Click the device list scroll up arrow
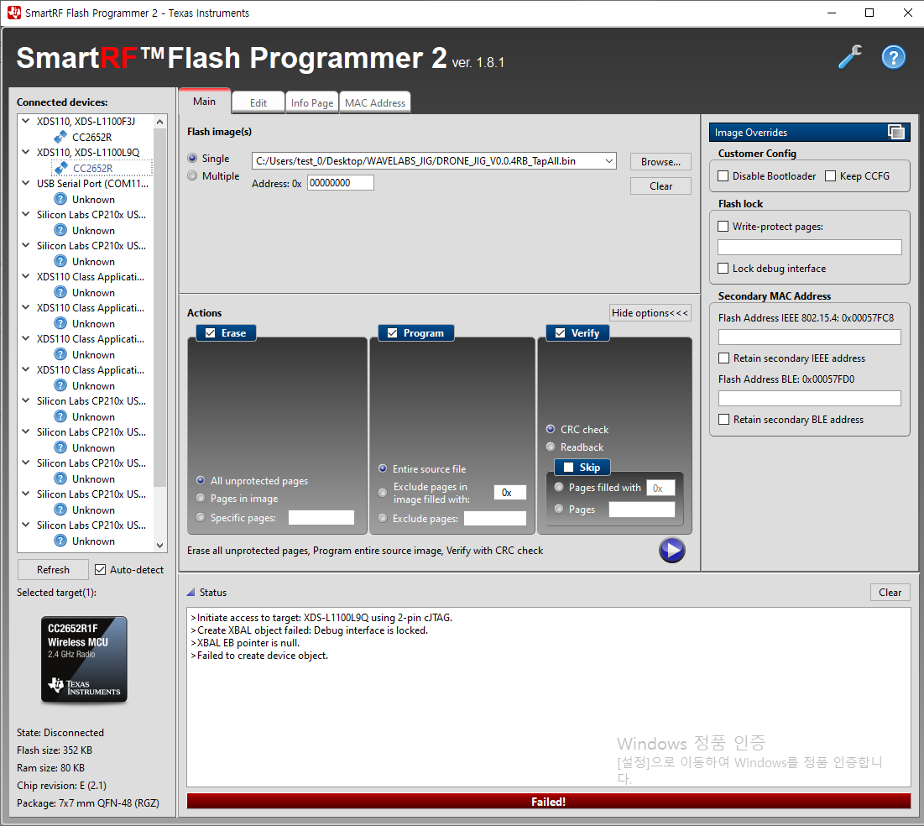Viewport: 924px width, 826px height. [x=159, y=122]
